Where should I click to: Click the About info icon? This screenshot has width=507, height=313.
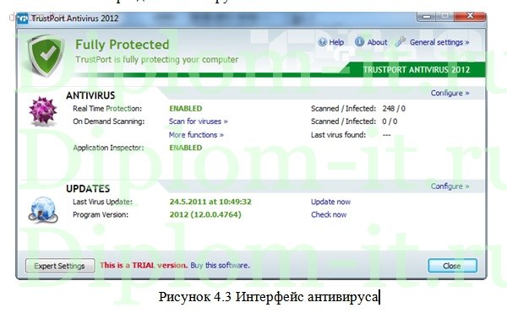(x=360, y=41)
